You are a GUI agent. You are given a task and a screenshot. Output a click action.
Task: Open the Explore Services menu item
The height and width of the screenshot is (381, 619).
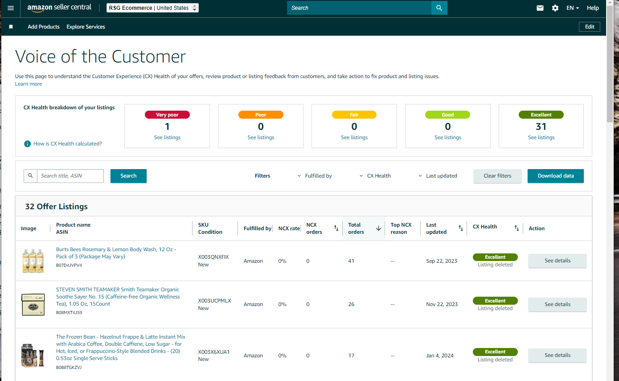pyautogui.click(x=86, y=27)
